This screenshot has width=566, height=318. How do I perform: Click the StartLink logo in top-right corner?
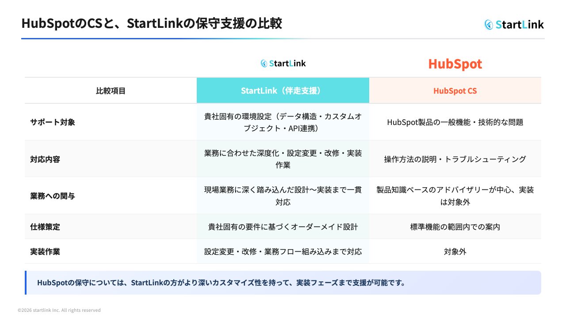point(514,24)
